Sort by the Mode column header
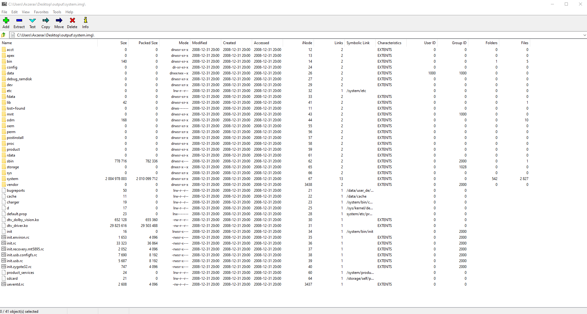 (175, 43)
